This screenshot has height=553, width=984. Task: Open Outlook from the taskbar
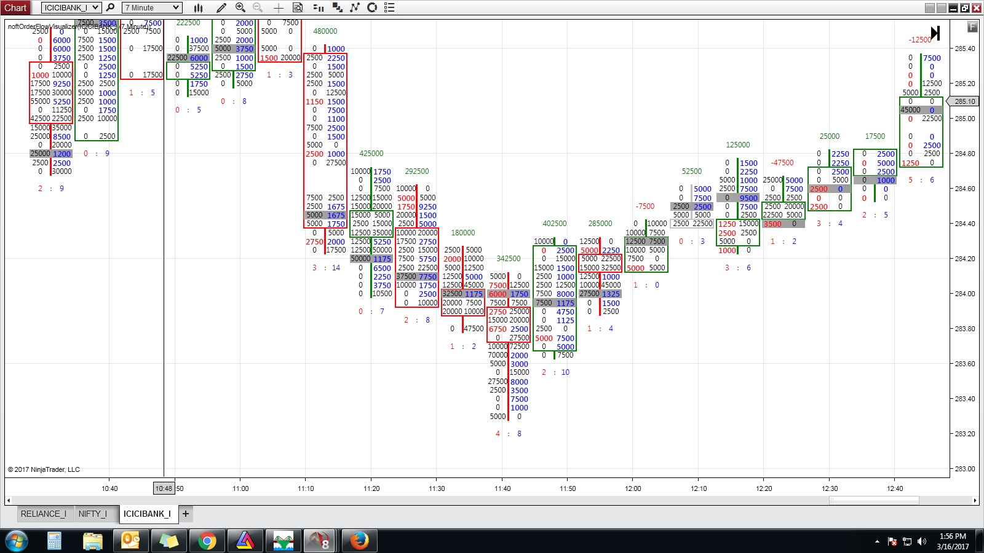131,541
